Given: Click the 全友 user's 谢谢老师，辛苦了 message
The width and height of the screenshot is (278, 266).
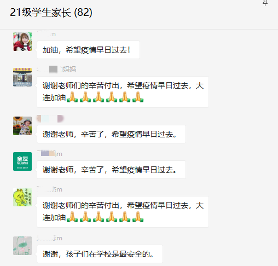Looking at the screenshot, I should tap(111, 170).
